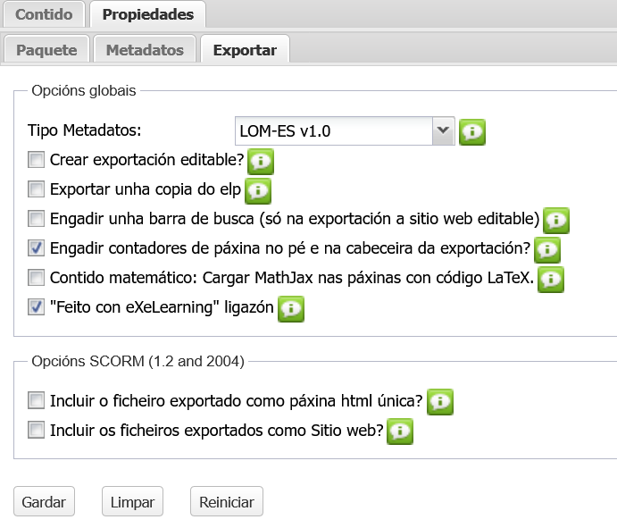Open the Metadatos tab

pyautogui.click(x=145, y=50)
